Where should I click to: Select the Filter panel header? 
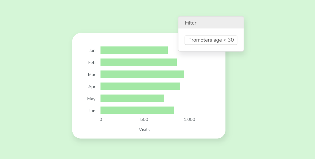click(x=211, y=22)
